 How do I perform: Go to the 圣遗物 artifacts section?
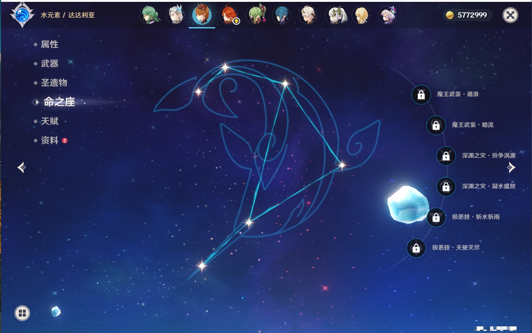(x=54, y=83)
